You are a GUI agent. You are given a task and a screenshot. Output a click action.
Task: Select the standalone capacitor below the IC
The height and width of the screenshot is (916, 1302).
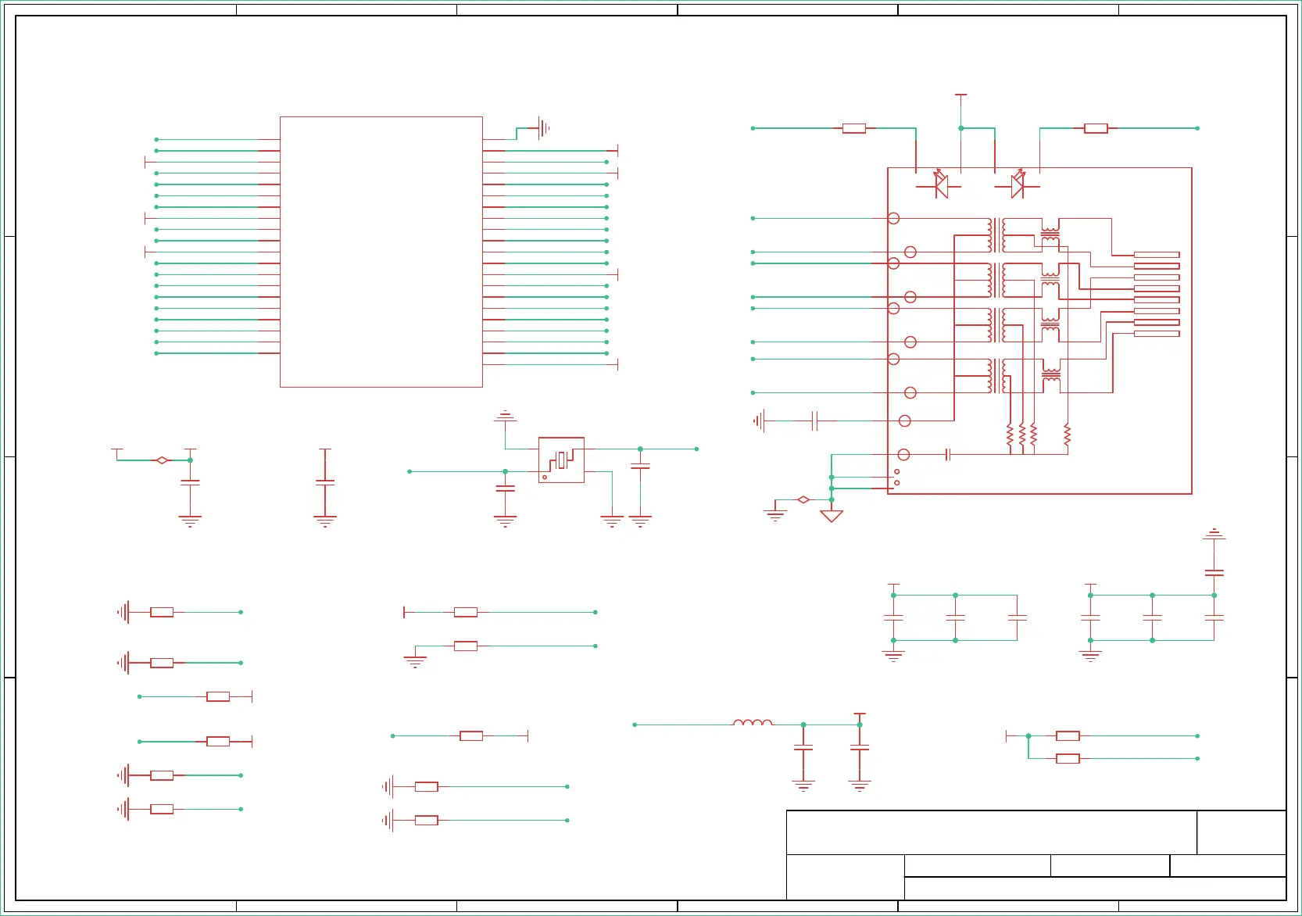pos(325,483)
